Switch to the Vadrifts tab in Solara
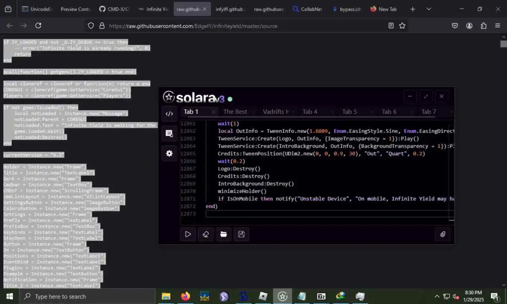This screenshot has height=304, width=507. pyautogui.click(x=276, y=112)
